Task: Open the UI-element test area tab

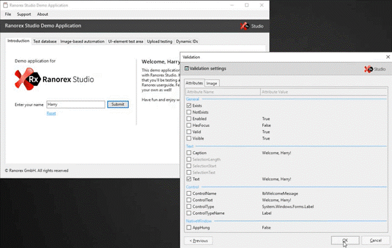Action: [x=125, y=41]
